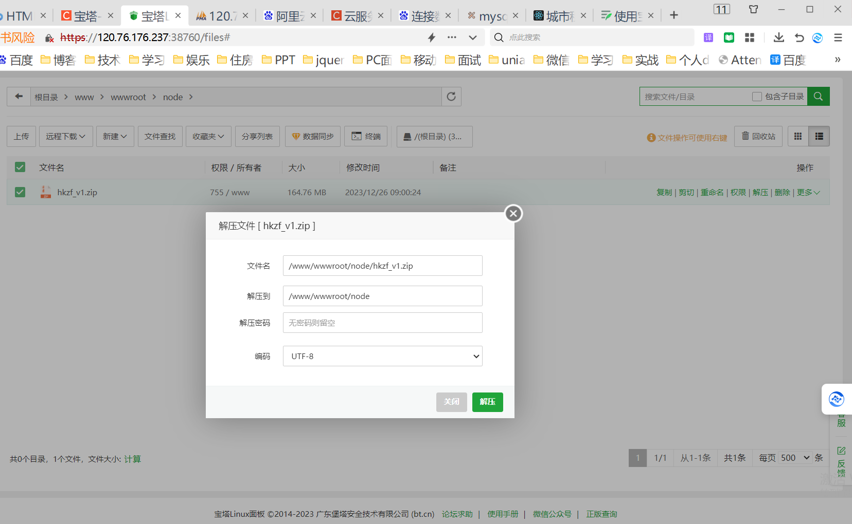The height and width of the screenshot is (524, 852).
Task: Navigate to www in breadcrumb
Action: 84,97
